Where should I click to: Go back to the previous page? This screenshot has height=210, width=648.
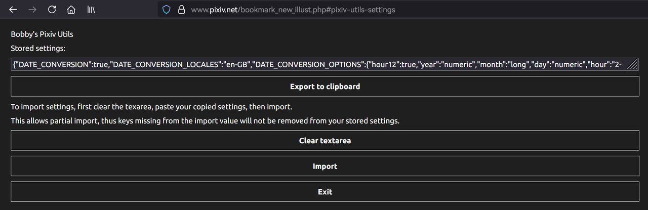(x=13, y=10)
